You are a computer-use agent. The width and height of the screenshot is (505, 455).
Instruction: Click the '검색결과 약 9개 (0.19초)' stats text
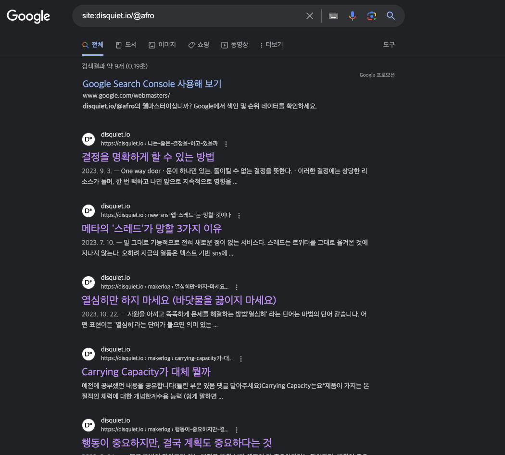tap(114, 66)
